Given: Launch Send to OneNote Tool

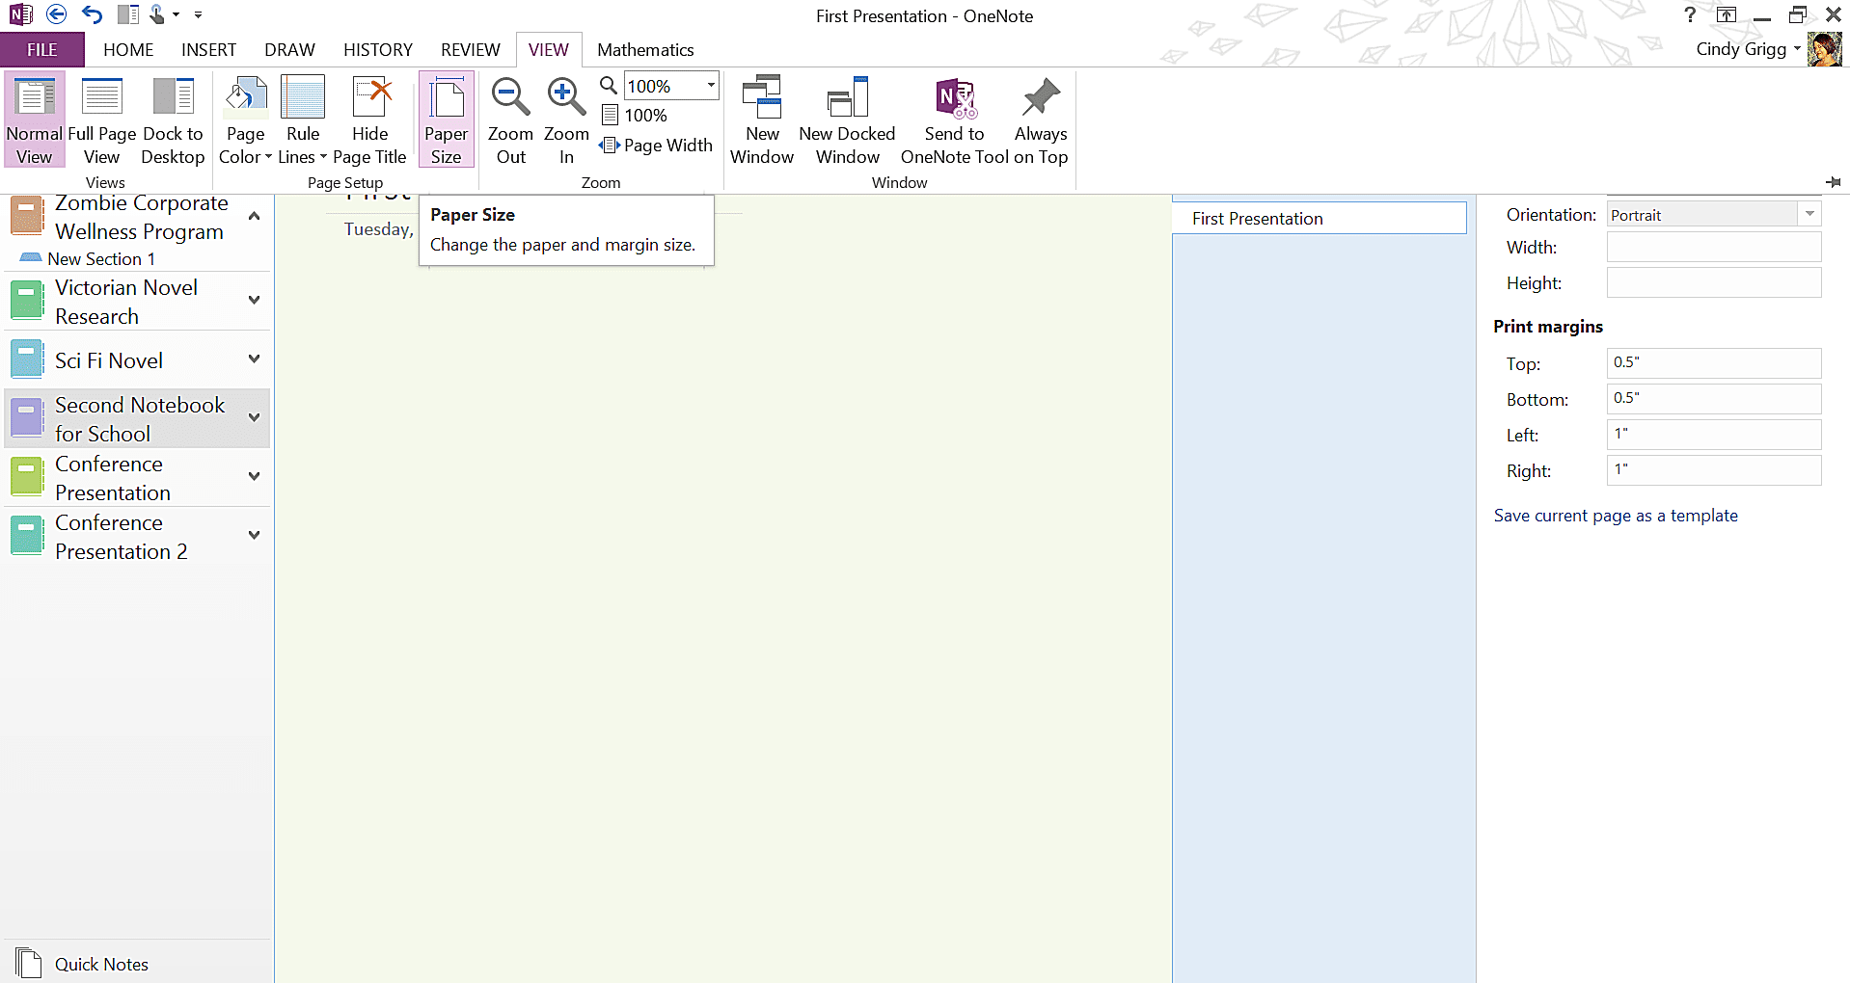Looking at the screenshot, I should click(954, 120).
